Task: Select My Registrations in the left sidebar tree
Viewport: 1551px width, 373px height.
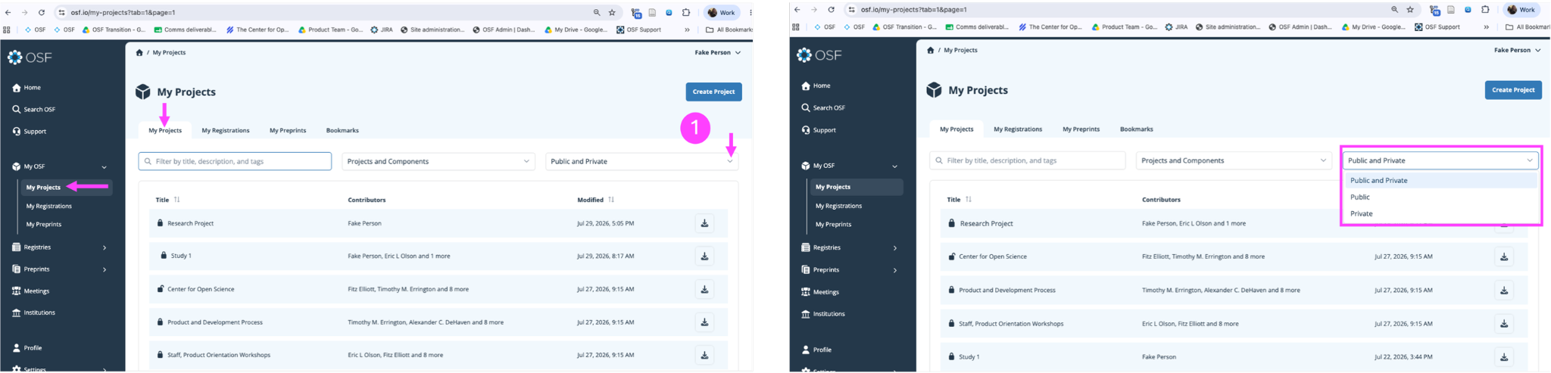Action: (x=49, y=206)
